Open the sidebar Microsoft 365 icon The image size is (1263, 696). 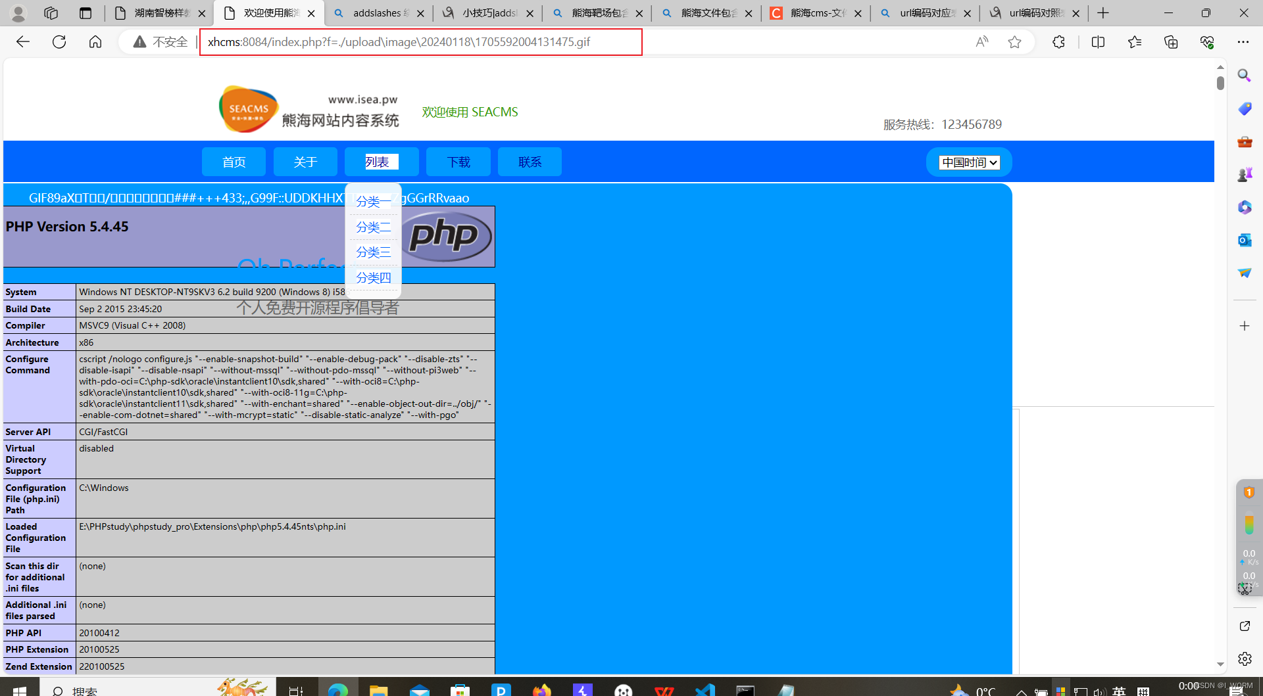click(x=1244, y=207)
